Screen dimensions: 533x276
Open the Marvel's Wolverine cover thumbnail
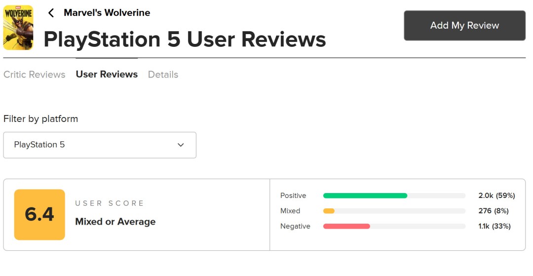(x=18, y=28)
